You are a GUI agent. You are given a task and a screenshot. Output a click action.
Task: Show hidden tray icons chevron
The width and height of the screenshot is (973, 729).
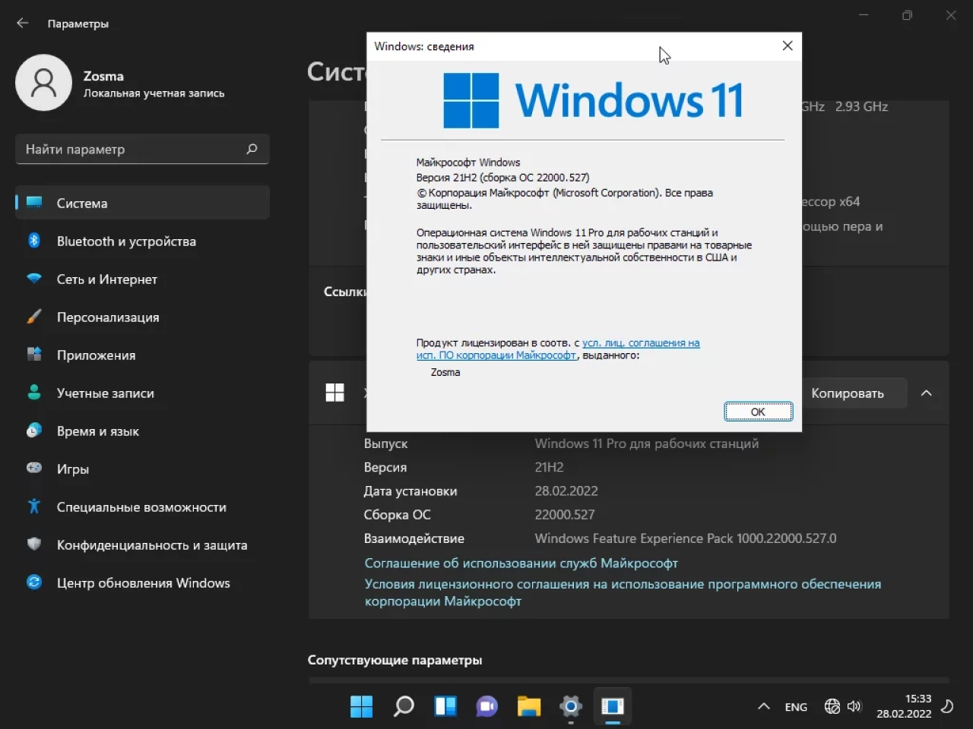point(764,707)
